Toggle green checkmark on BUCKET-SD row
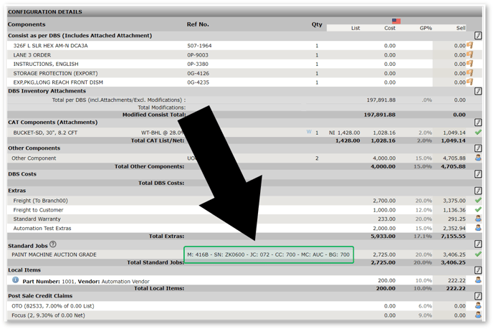The width and height of the screenshot is (493, 329). point(478,133)
